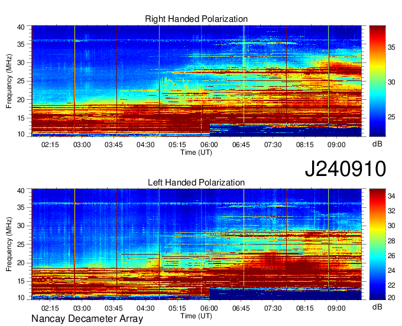Click the Left Handed Polarization dB colorbar

click(x=377, y=244)
